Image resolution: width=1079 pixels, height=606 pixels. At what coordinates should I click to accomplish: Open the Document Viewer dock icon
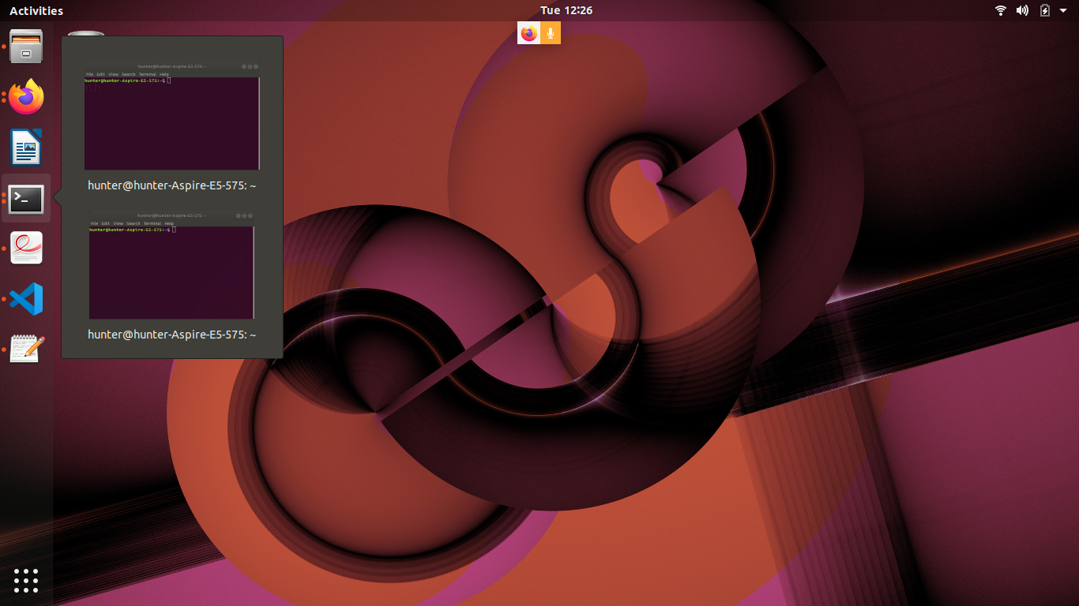[x=26, y=249]
